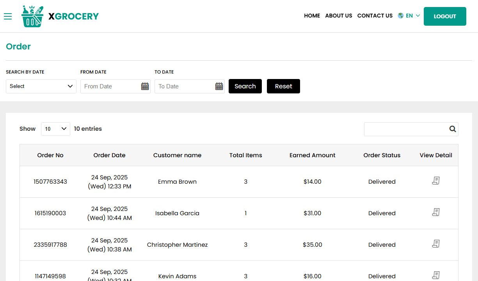
Task: View details of Emma Brown's order
Action: coord(435,180)
